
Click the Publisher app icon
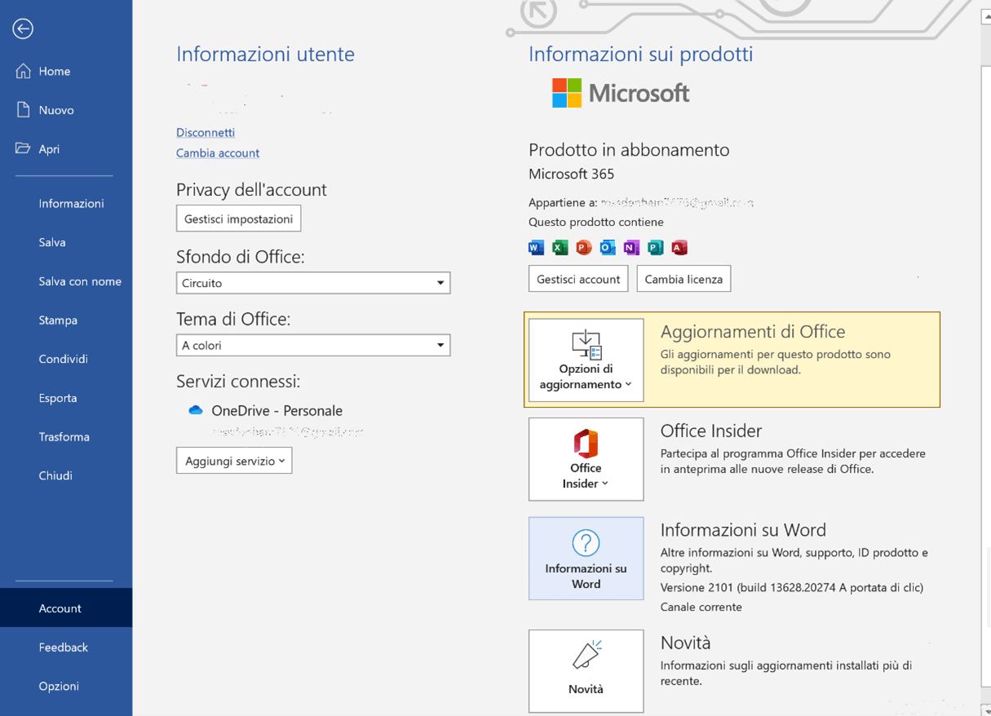pyautogui.click(x=655, y=247)
